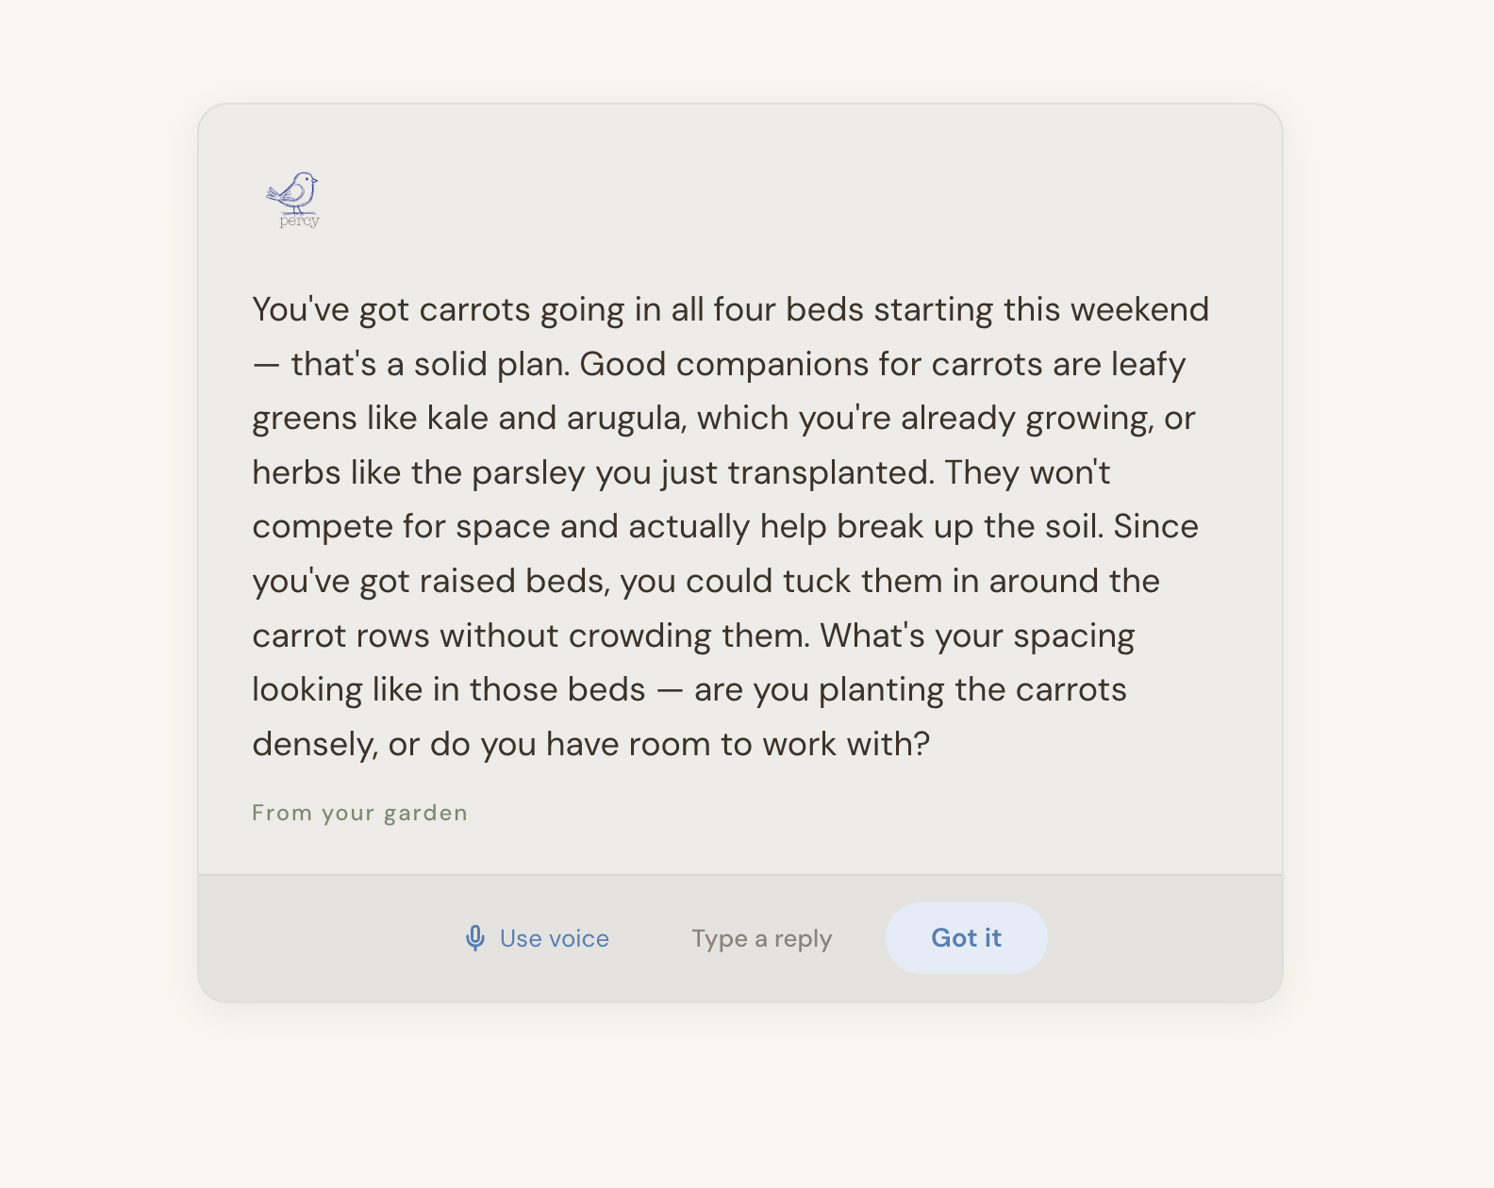Click the word 'arugula' in the message
Viewport: 1494px width, 1188px height.
[624, 419]
